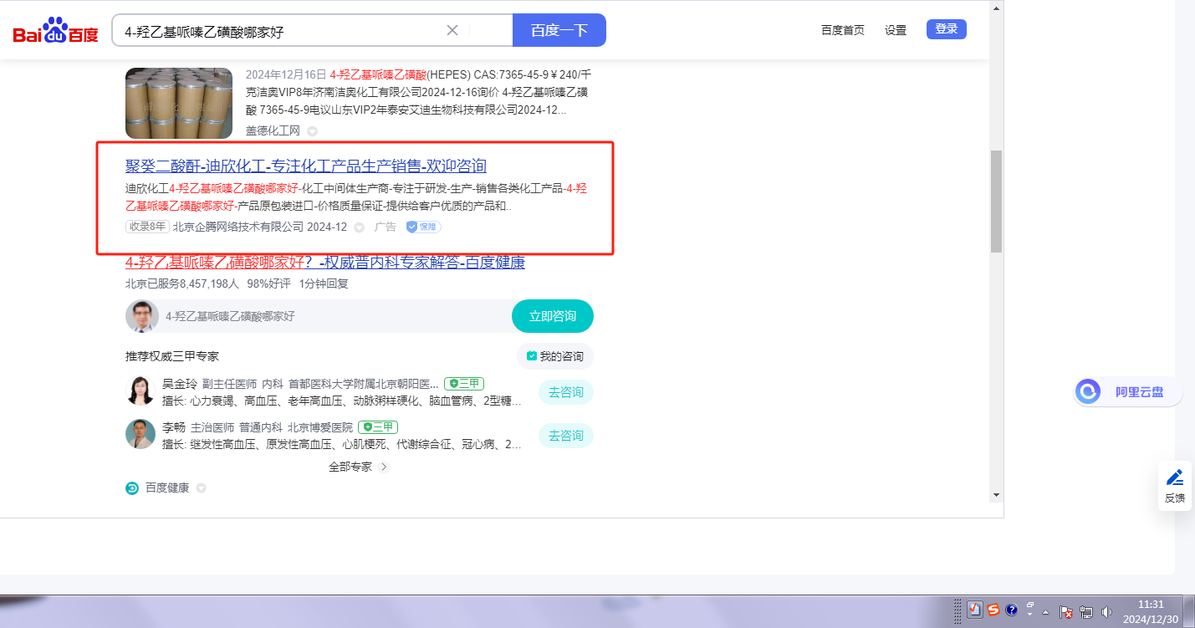Open 设置 in the top navigation
Viewport: 1195px width, 628px height.
pos(896,30)
